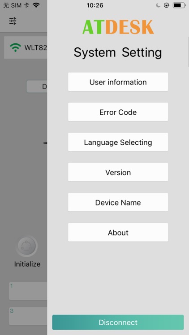Select memory preset slot 3
The height and width of the screenshot is (335, 189).
[x=28, y=316]
